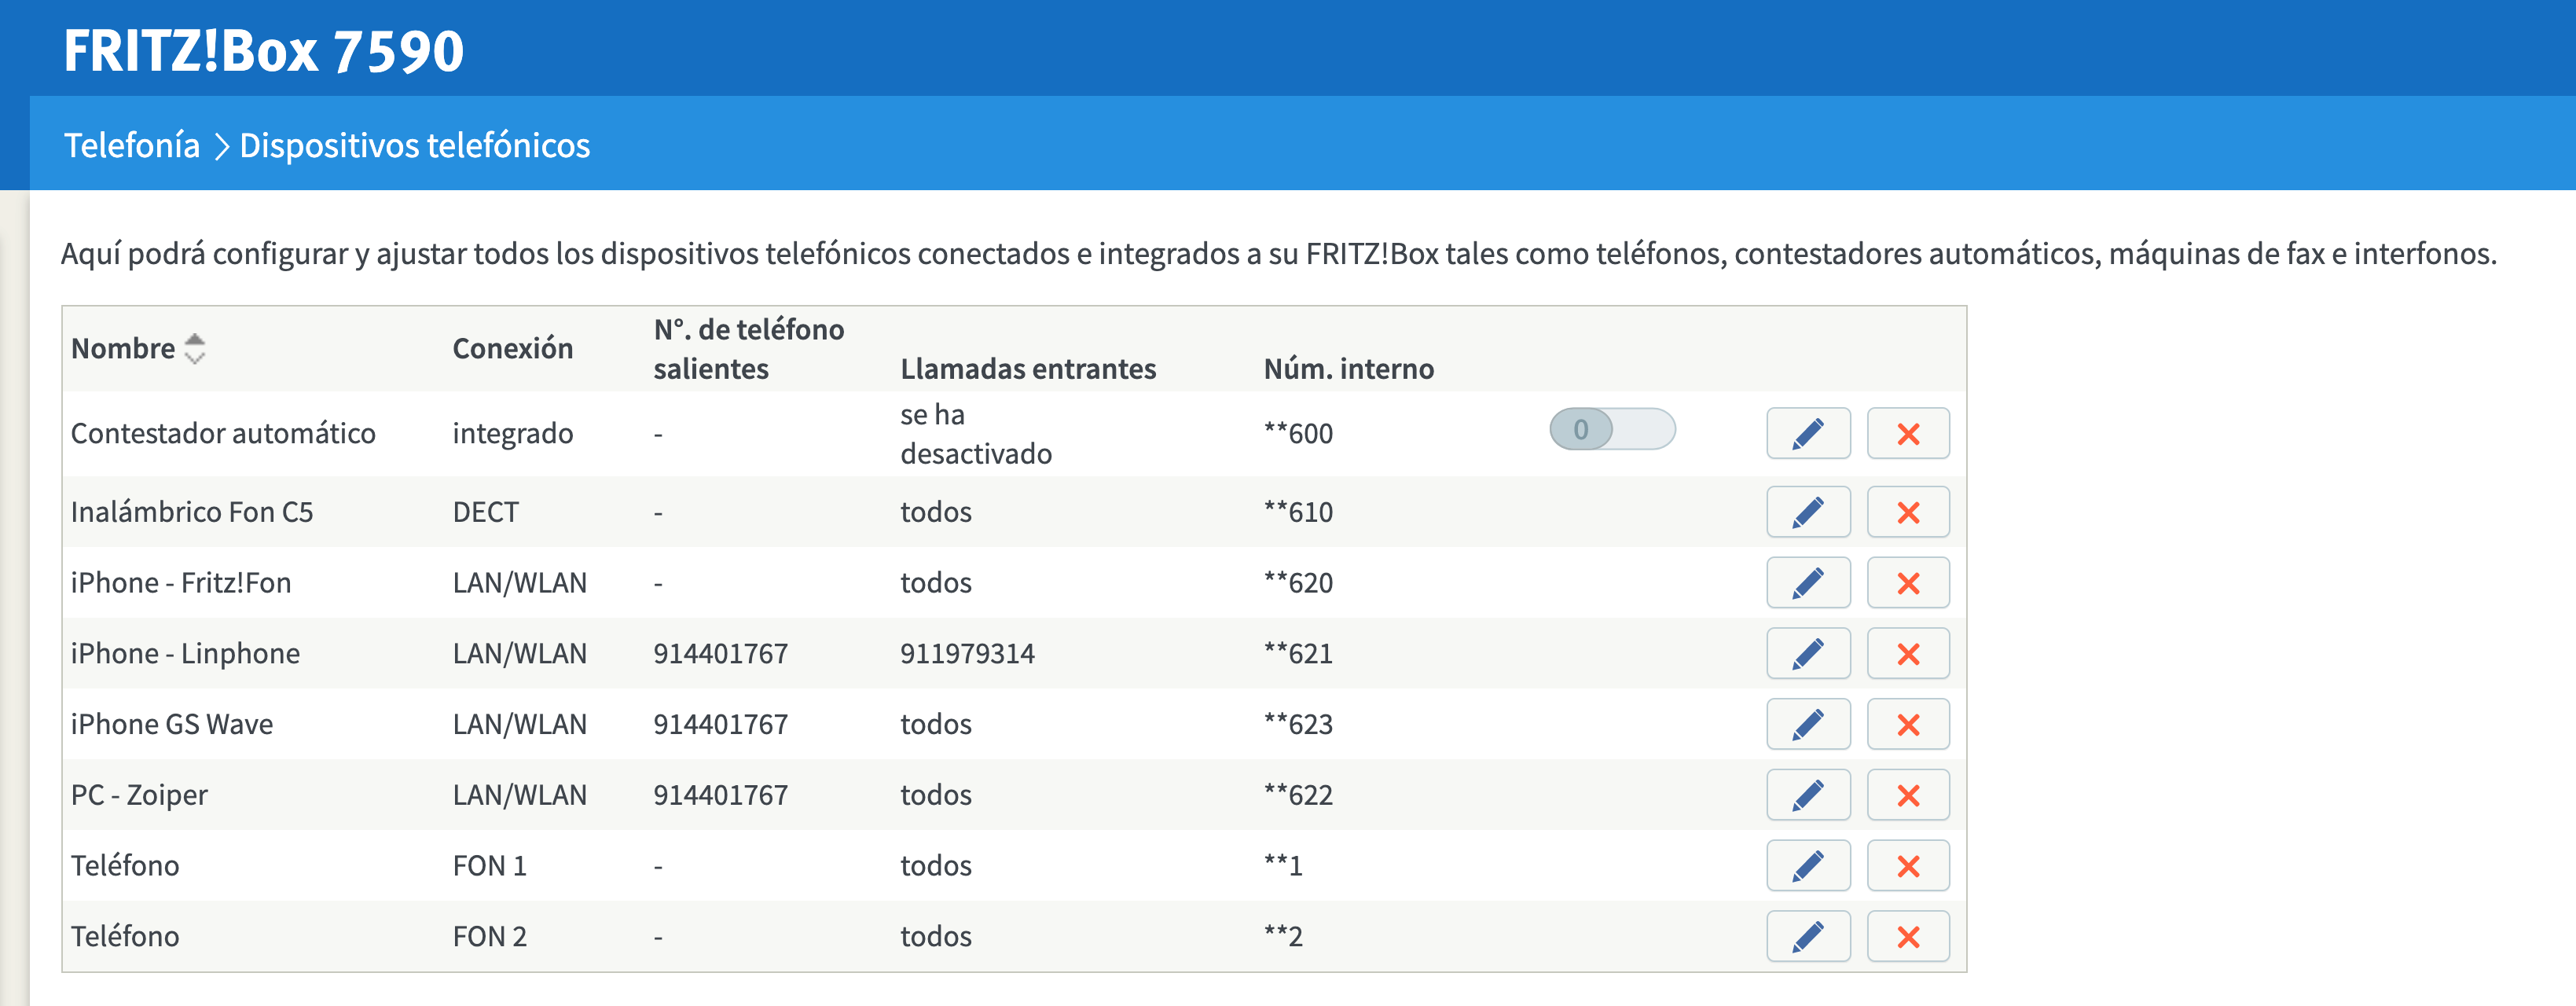Delete the Teléfono FON 2 entry
2576x1006 pixels.
(1908, 936)
